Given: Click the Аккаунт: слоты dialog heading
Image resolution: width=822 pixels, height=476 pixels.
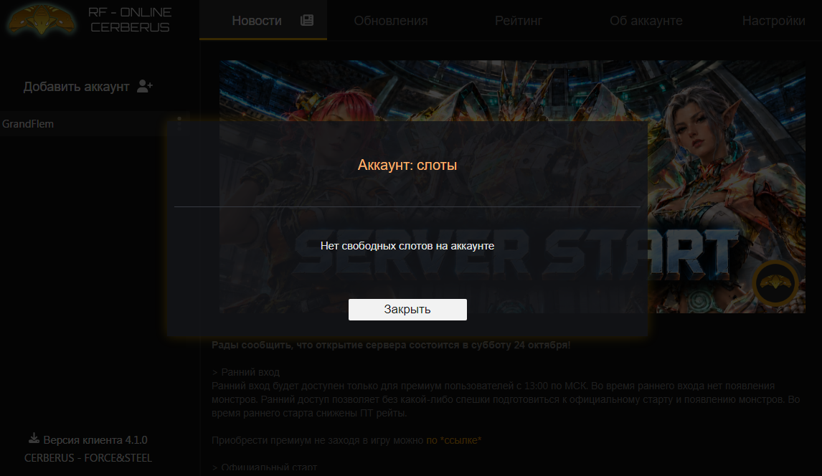Looking at the screenshot, I should click(407, 165).
